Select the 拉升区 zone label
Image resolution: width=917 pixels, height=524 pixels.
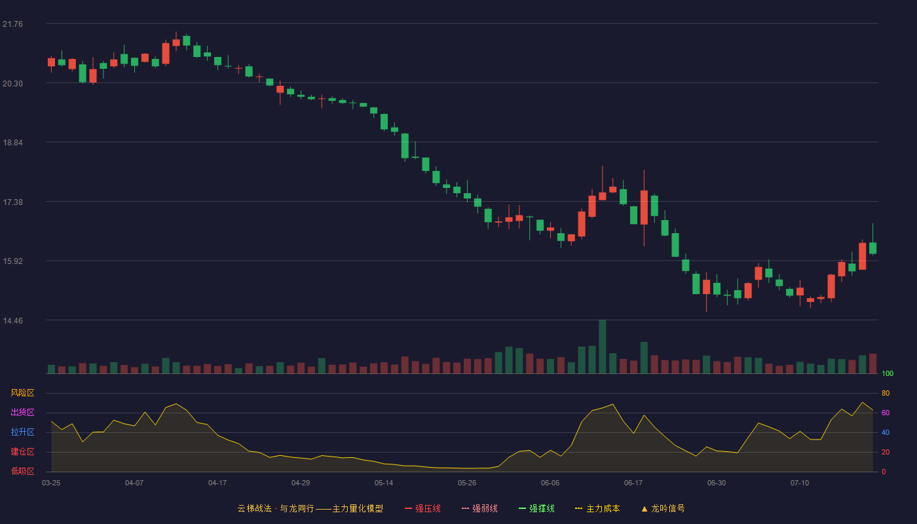click(22, 432)
